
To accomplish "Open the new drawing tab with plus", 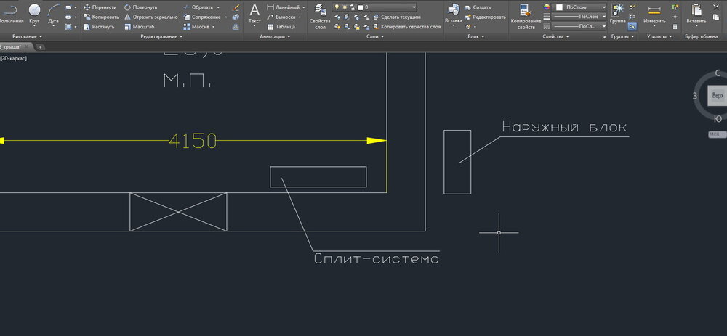I will (x=40, y=46).
